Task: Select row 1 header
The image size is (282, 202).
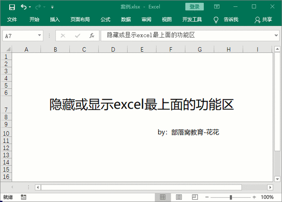Action: click(6, 57)
